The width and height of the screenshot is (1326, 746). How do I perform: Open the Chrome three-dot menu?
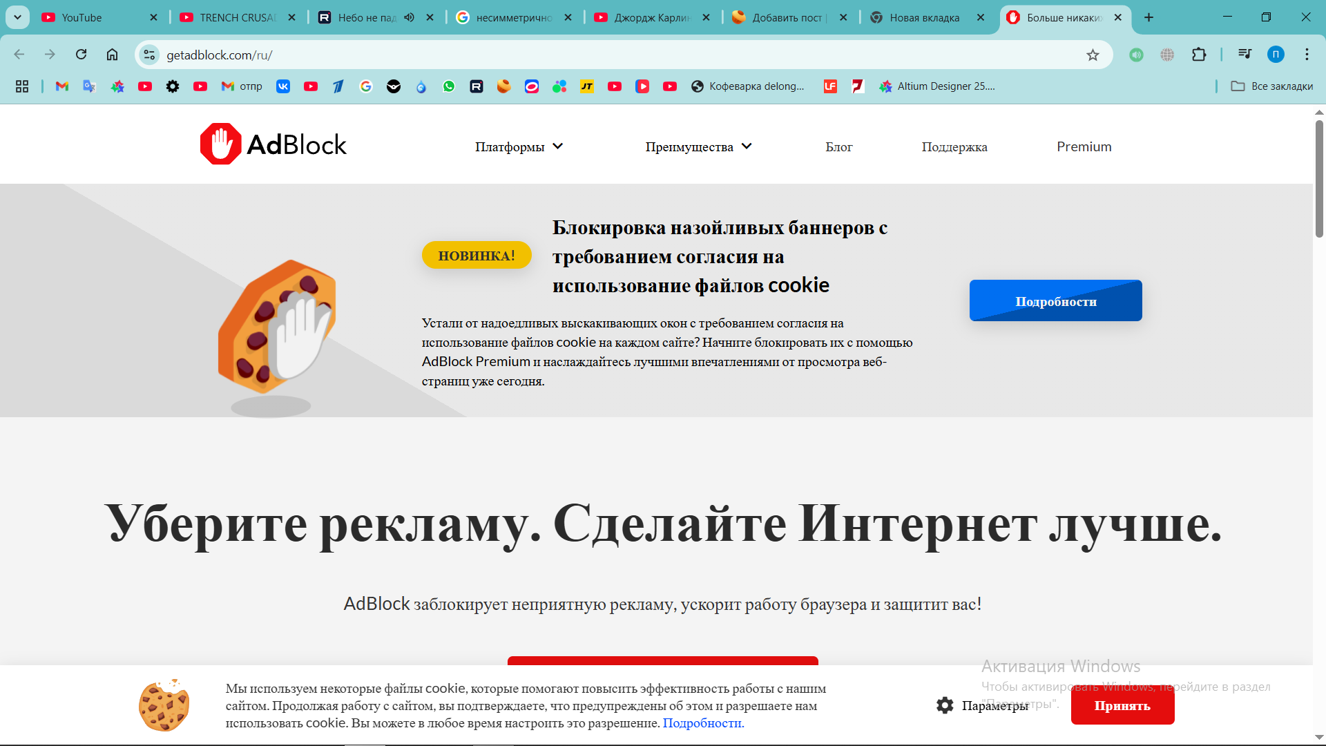click(1307, 55)
